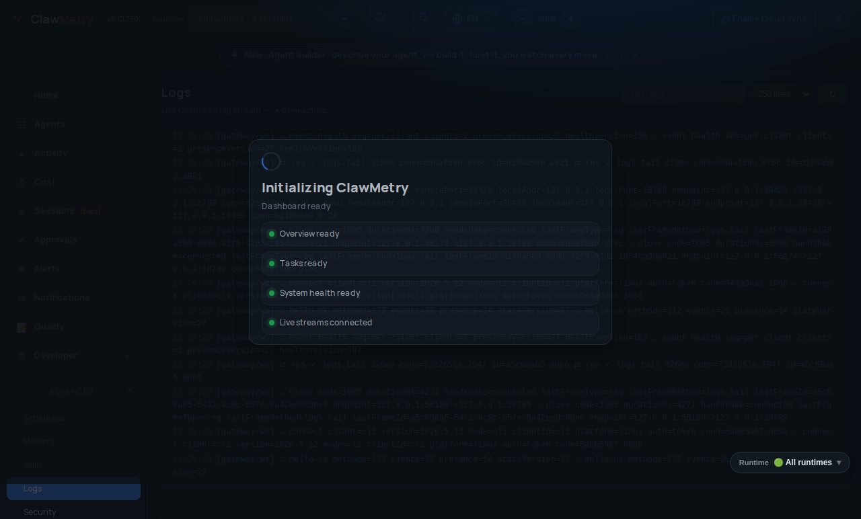Click the zoom out minus button
861x519 pixels.
pyautogui.click(x=522, y=19)
